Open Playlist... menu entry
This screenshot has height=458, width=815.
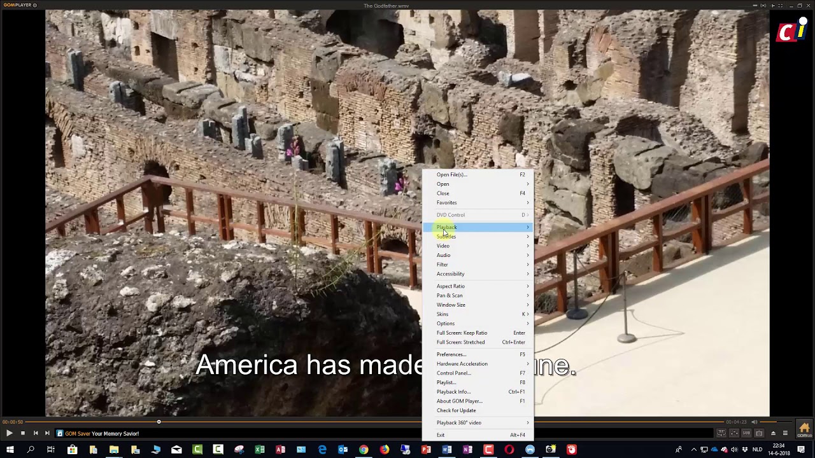[478, 382]
